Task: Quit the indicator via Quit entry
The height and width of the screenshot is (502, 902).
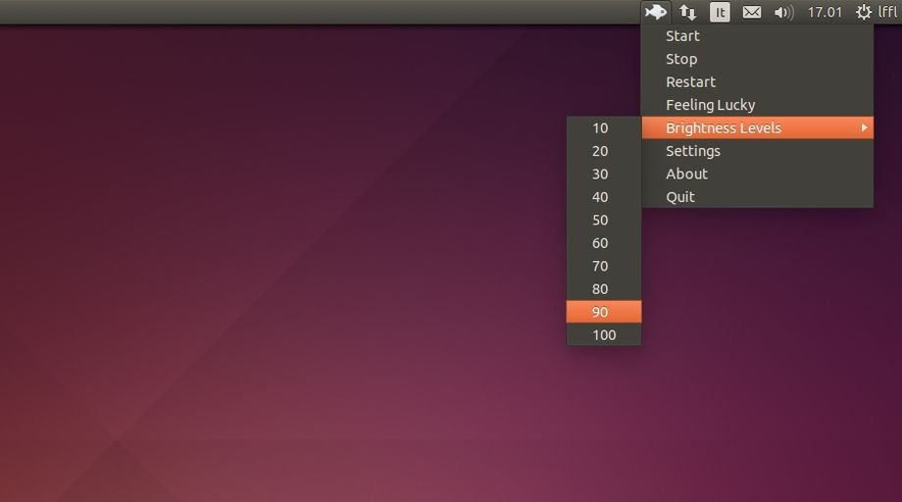Action: tap(757, 197)
